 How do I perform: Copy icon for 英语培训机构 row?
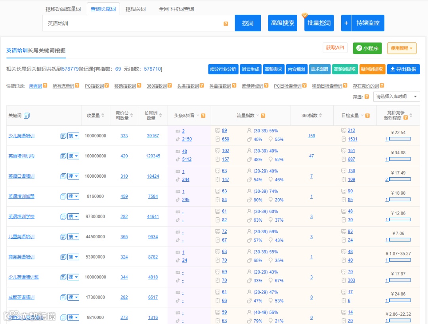(63, 156)
